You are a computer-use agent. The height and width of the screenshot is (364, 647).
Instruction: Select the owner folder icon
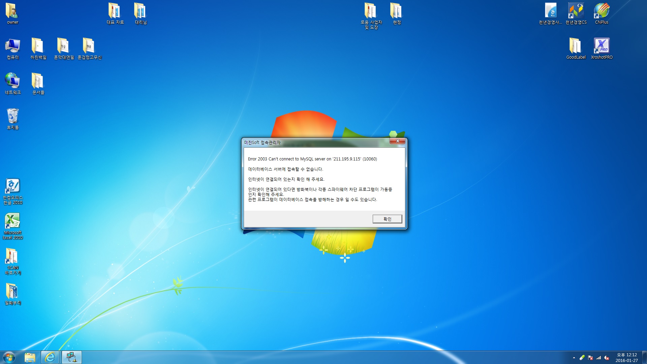[12, 13]
